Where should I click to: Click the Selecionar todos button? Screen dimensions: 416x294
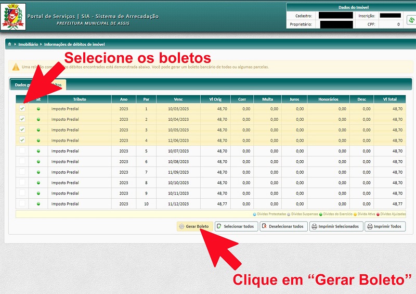coord(236,226)
